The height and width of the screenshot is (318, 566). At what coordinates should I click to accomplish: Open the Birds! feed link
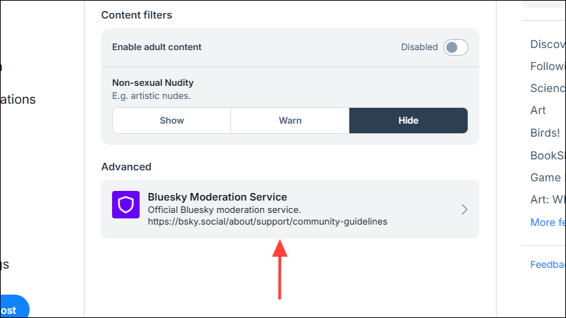click(x=545, y=133)
